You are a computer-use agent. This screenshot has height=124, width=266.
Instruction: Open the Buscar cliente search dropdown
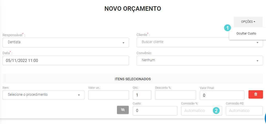(x=200, y=42)
